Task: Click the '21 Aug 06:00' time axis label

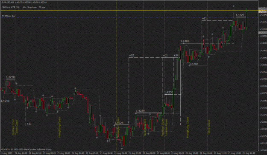Action: click(106, 153)
